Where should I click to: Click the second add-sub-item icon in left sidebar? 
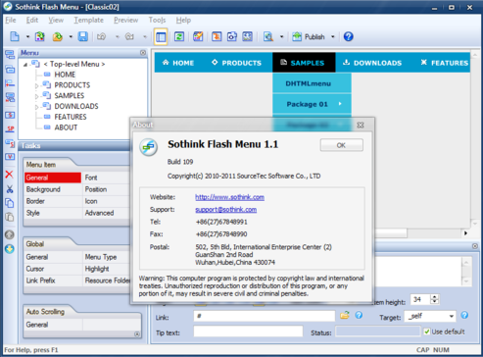coord(10,70)
